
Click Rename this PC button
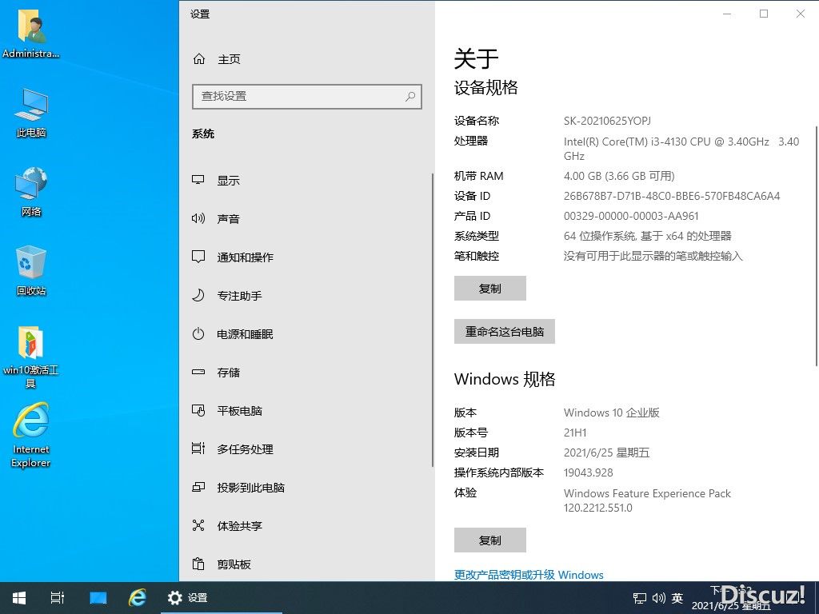504,332
